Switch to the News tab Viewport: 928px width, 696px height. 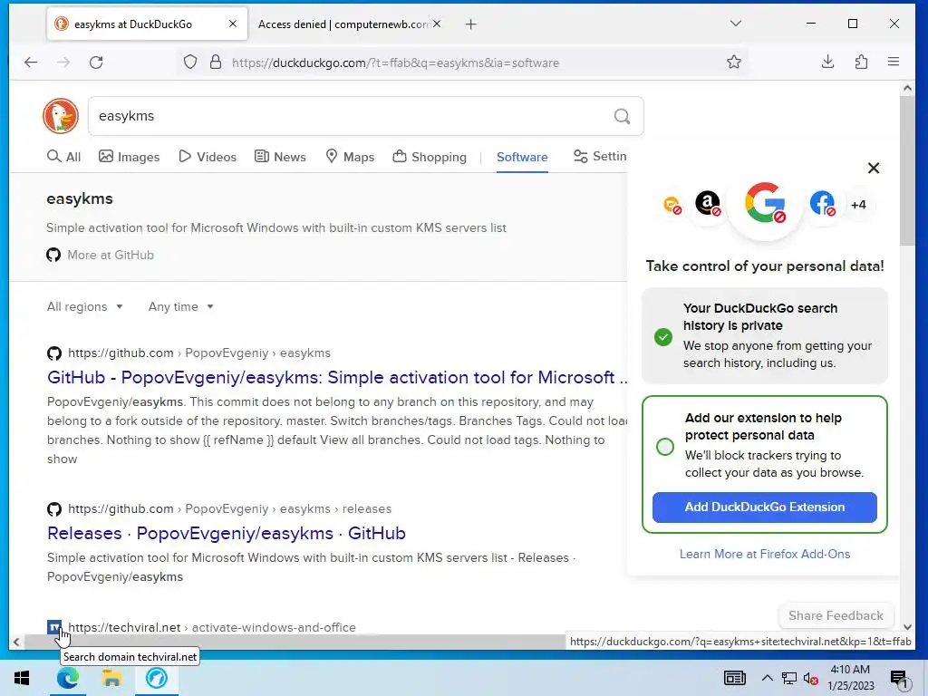(281, 157)
